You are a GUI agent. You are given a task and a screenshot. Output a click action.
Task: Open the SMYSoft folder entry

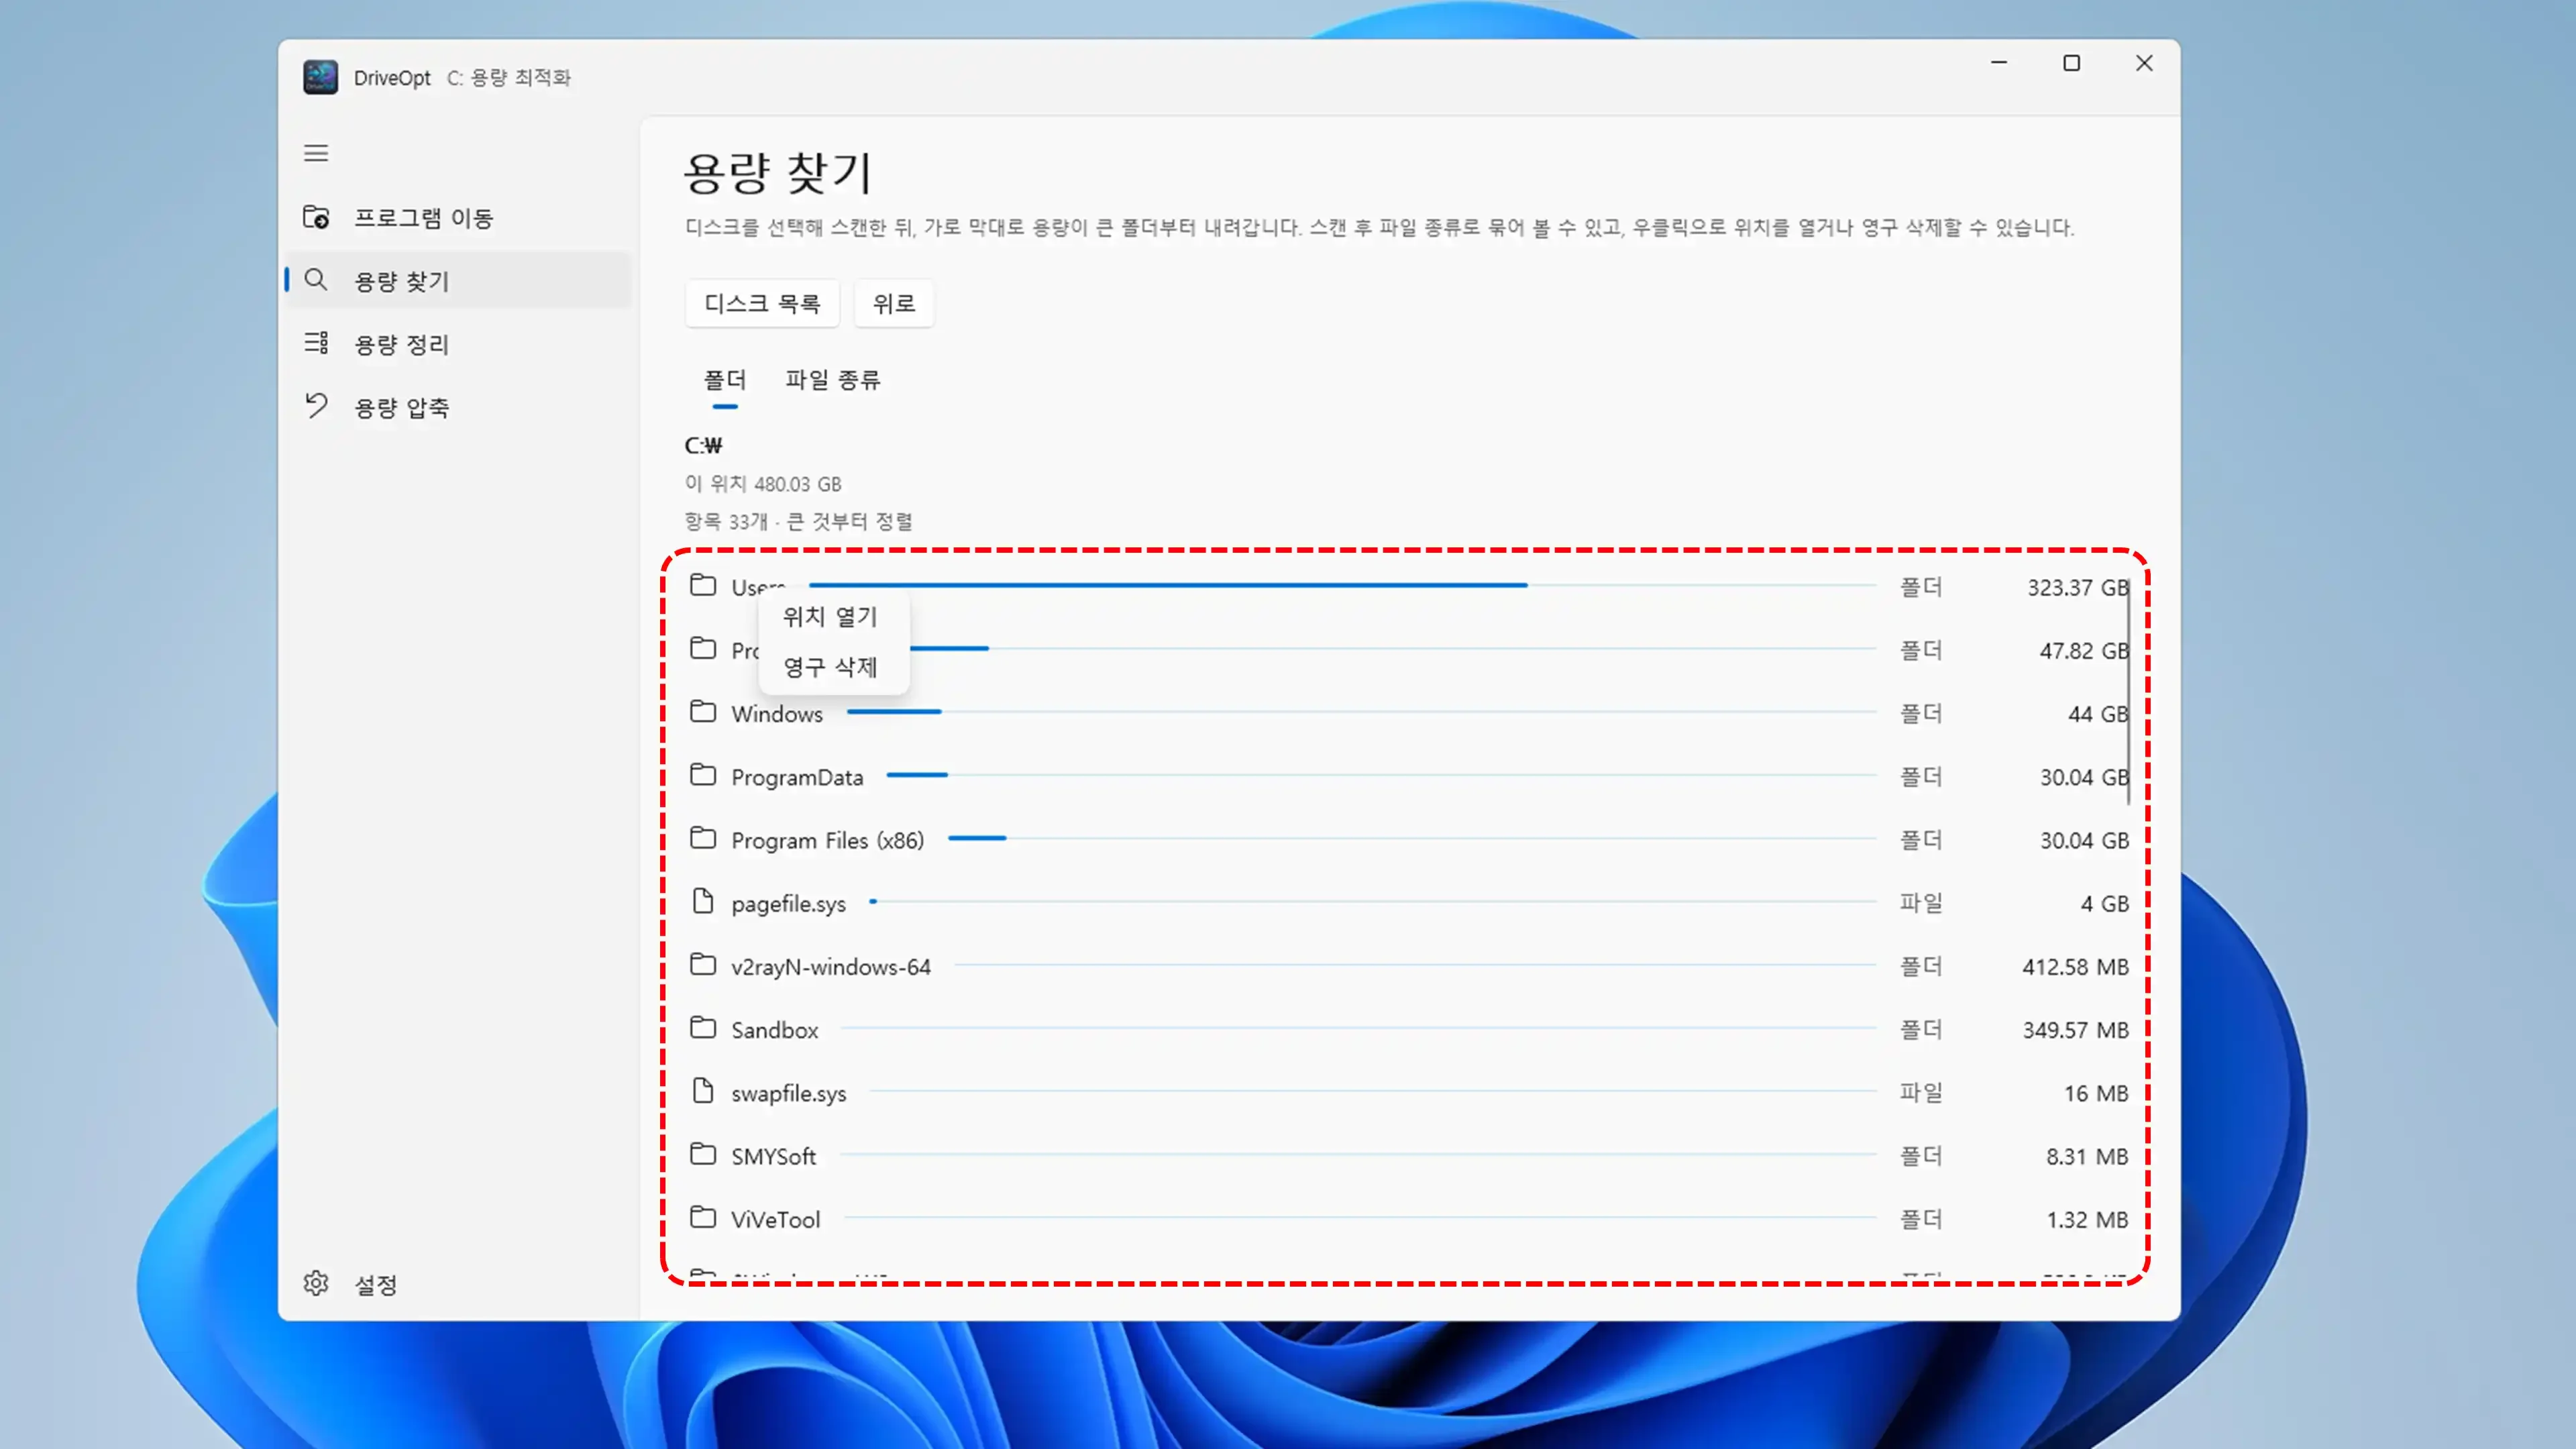point(1409,1156)
